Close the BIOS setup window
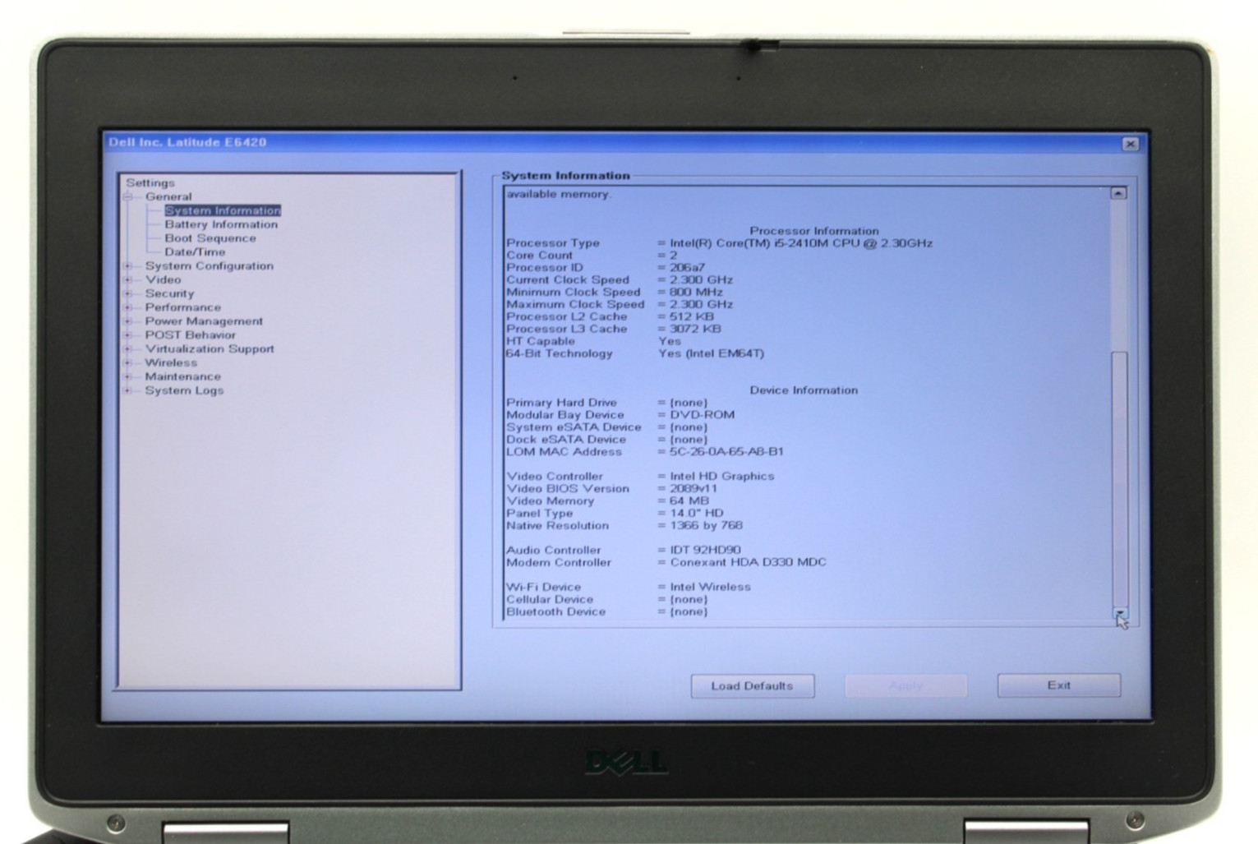This screenshot has height=844, width=1258. point(1131,144)
